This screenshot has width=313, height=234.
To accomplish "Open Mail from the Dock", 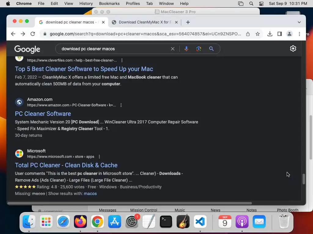I will coord(259,222).
